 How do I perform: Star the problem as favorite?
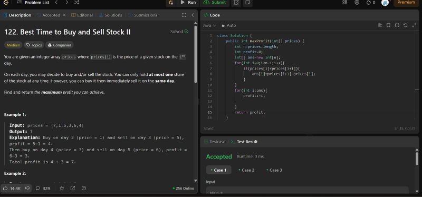pyautogui.click(x=62, y=189)
